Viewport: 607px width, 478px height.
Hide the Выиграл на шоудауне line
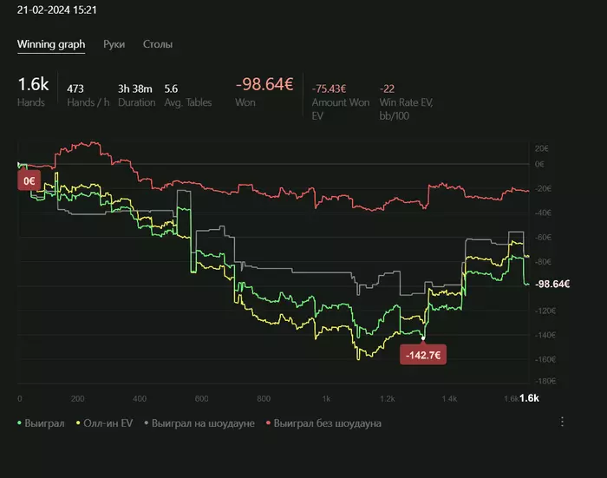204,423
